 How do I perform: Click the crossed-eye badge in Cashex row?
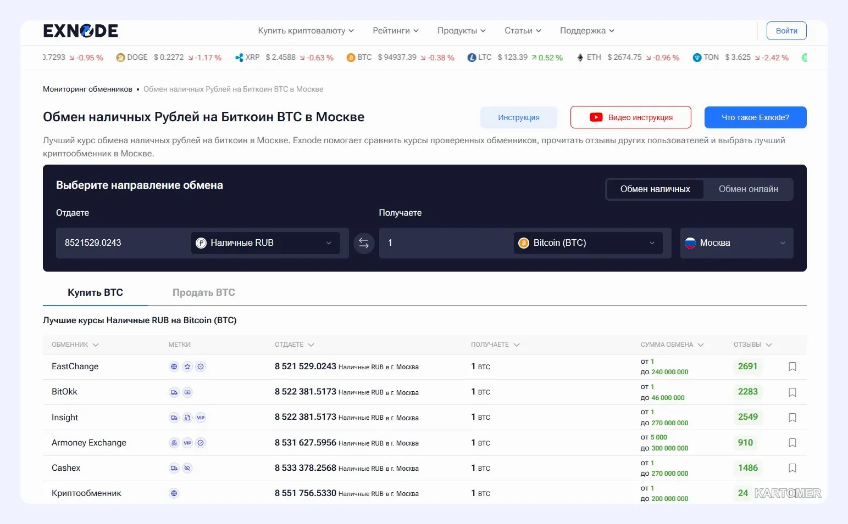click(187, 468)
